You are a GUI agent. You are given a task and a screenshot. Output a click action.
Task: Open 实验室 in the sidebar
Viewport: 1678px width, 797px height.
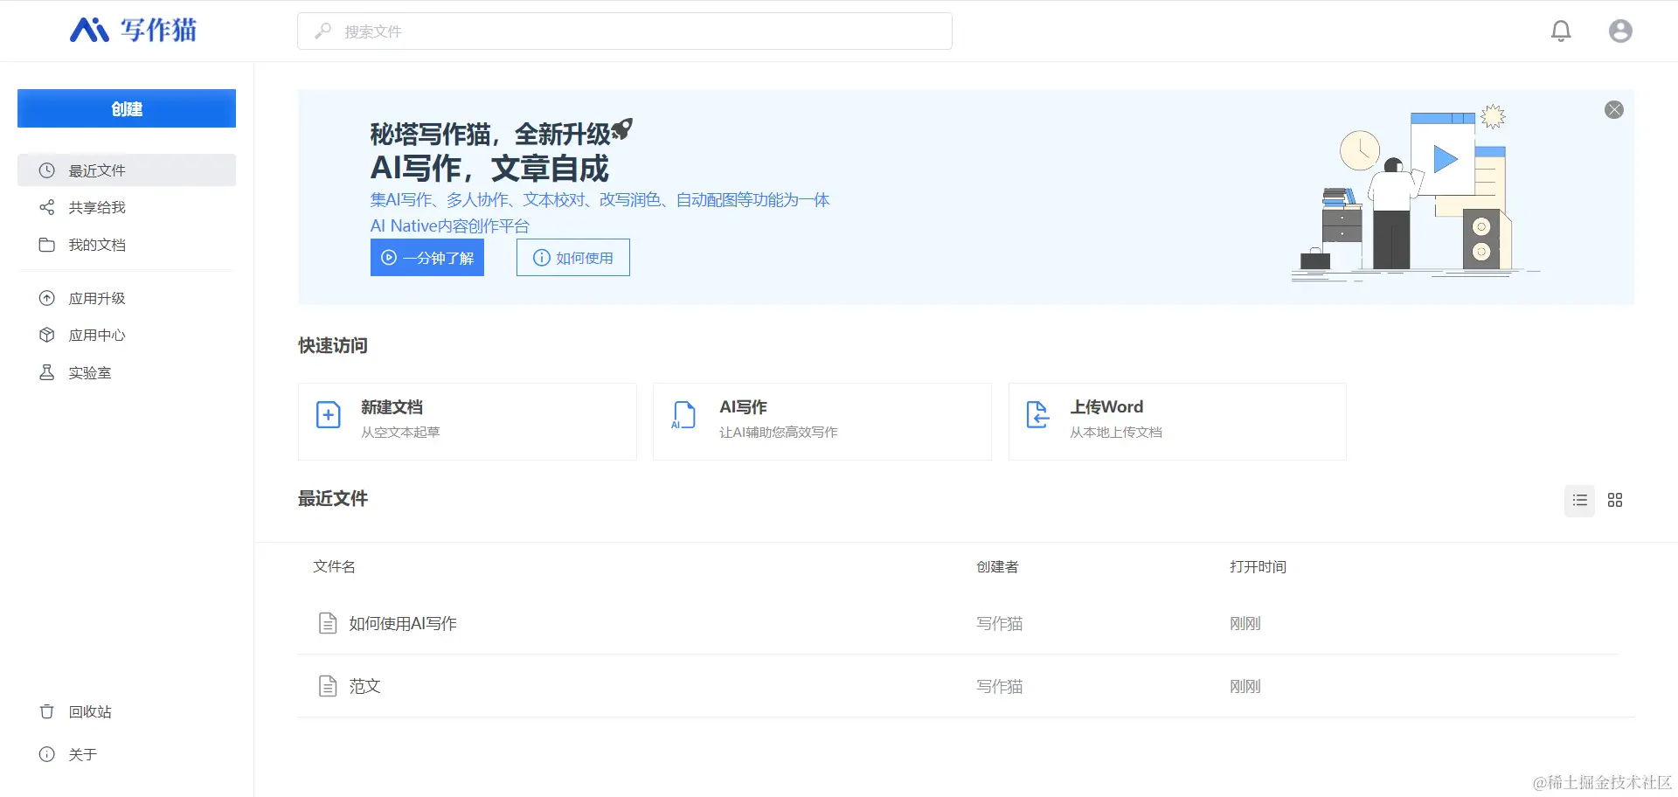coord(127,372)
